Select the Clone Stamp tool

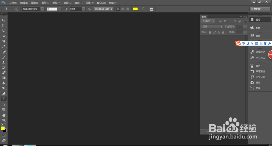click(4, 62)
